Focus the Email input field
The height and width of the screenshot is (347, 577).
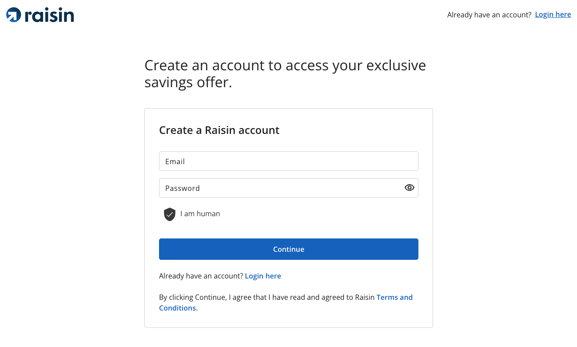click(288, 161)
